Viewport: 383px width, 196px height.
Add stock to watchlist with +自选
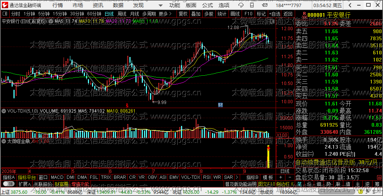275,14
